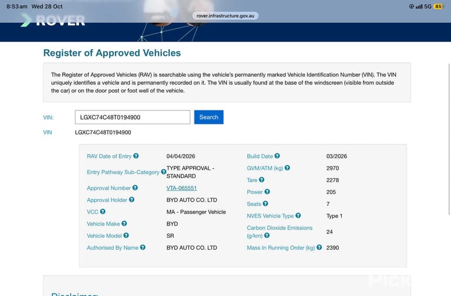451x296 pixels.
Task: Open help icon beside Authorised By Name
Action: pyautogui.click(x=143, y=247)
